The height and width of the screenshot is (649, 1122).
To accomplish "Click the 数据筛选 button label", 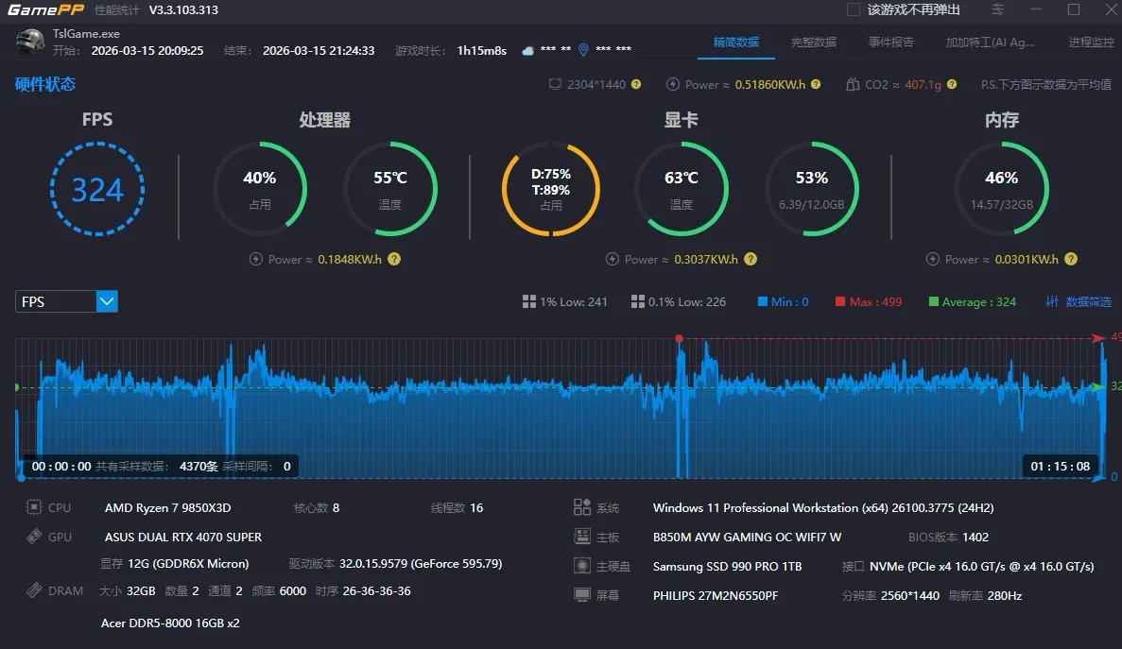I will [x=1088, y=301].
